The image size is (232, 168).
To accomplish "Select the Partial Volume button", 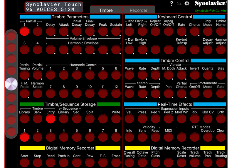I will (37, 75).
